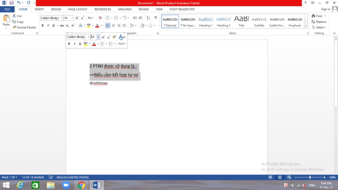Grow font size on the mini toolbar

[103, 37]
